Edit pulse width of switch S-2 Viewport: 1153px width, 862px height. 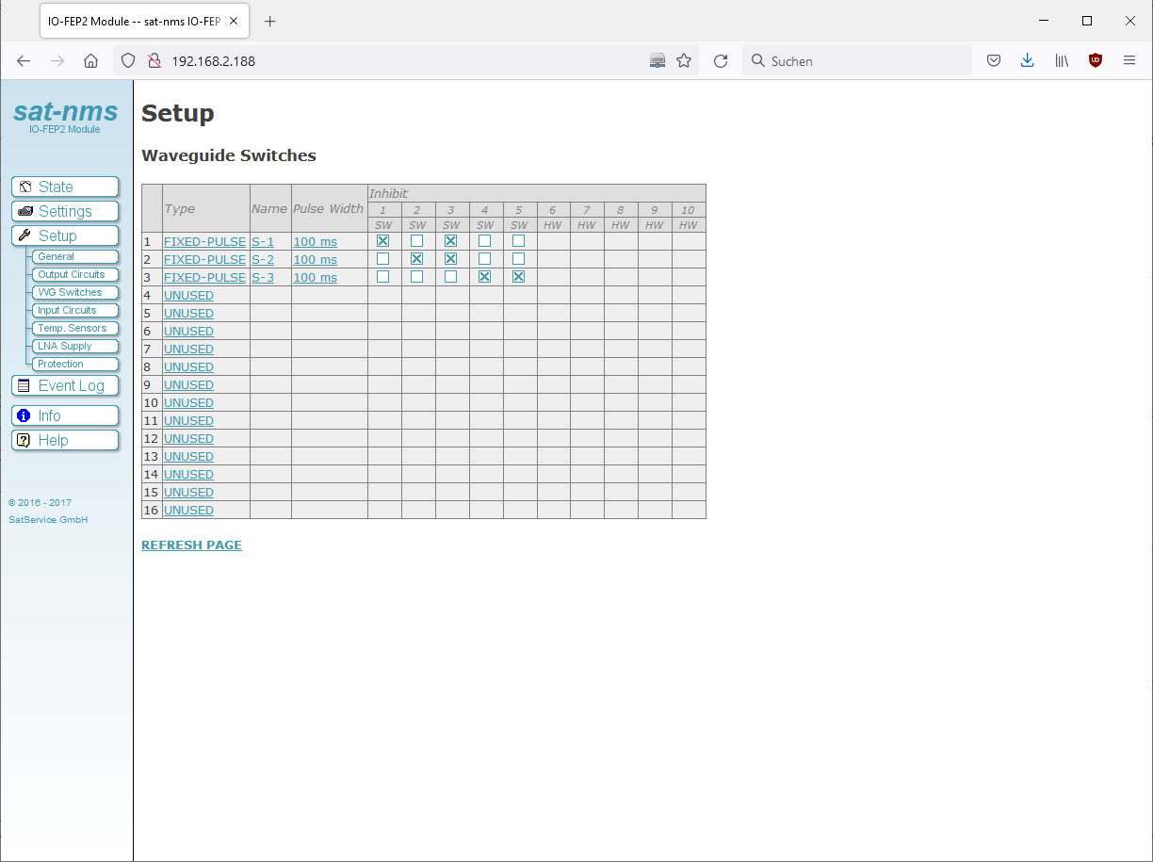[315, 260]
